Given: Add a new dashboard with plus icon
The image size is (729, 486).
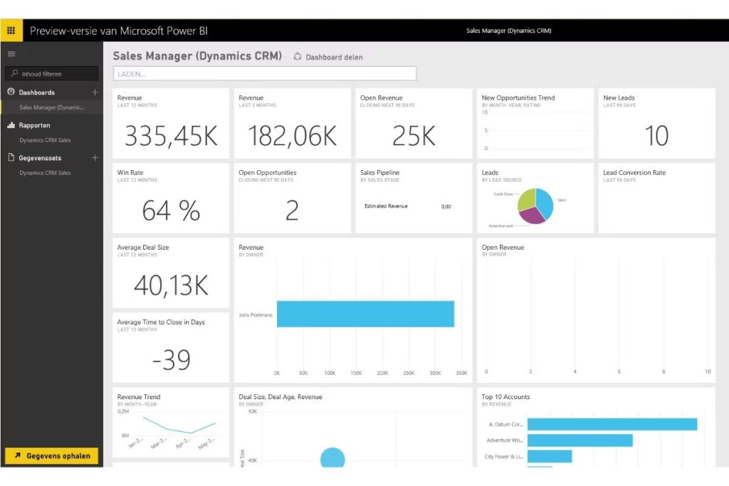Looking at the screenshot, I should tap(95, 92).
